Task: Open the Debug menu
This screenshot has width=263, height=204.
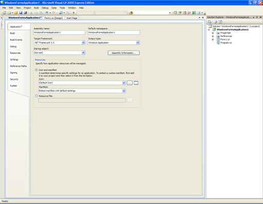Action: tap(45, 8)
